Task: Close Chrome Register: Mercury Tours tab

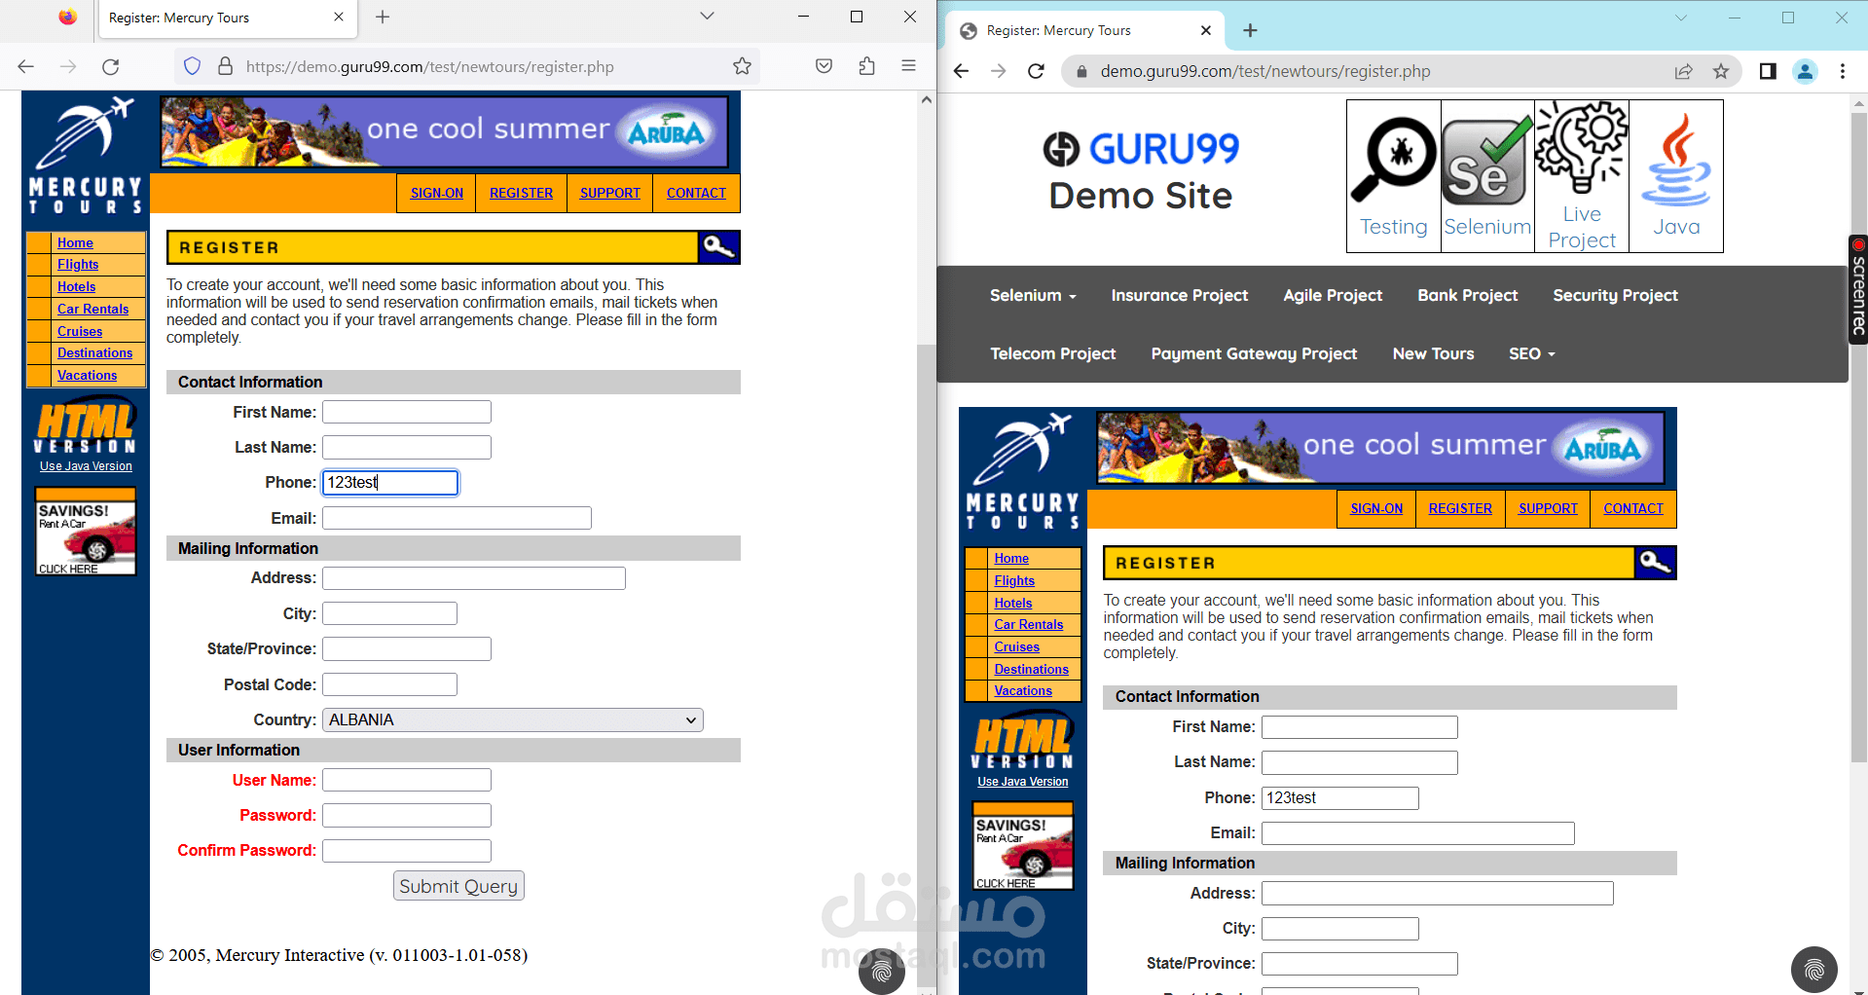Action: coord(1206,30)
